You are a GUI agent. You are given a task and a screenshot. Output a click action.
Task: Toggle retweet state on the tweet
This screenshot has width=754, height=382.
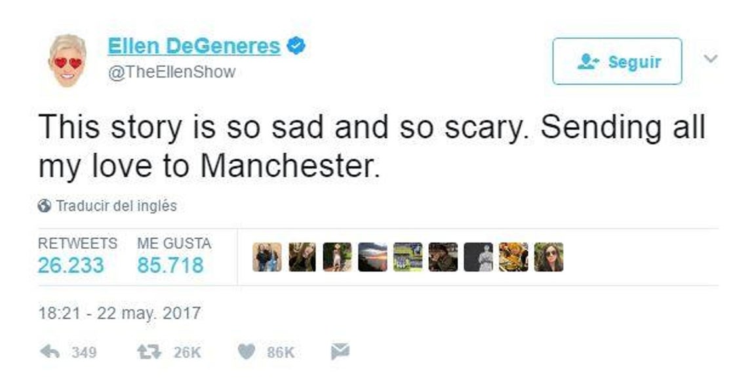150,351
